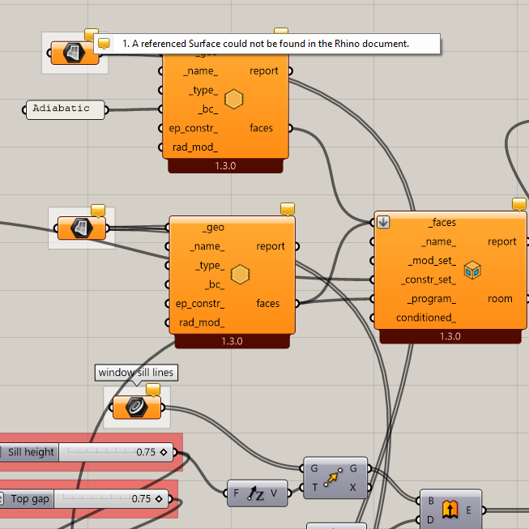Viewport: 529px width, 529px height.
Task: Click the cube icon on the HB Room component
Action: pos(472,270)
